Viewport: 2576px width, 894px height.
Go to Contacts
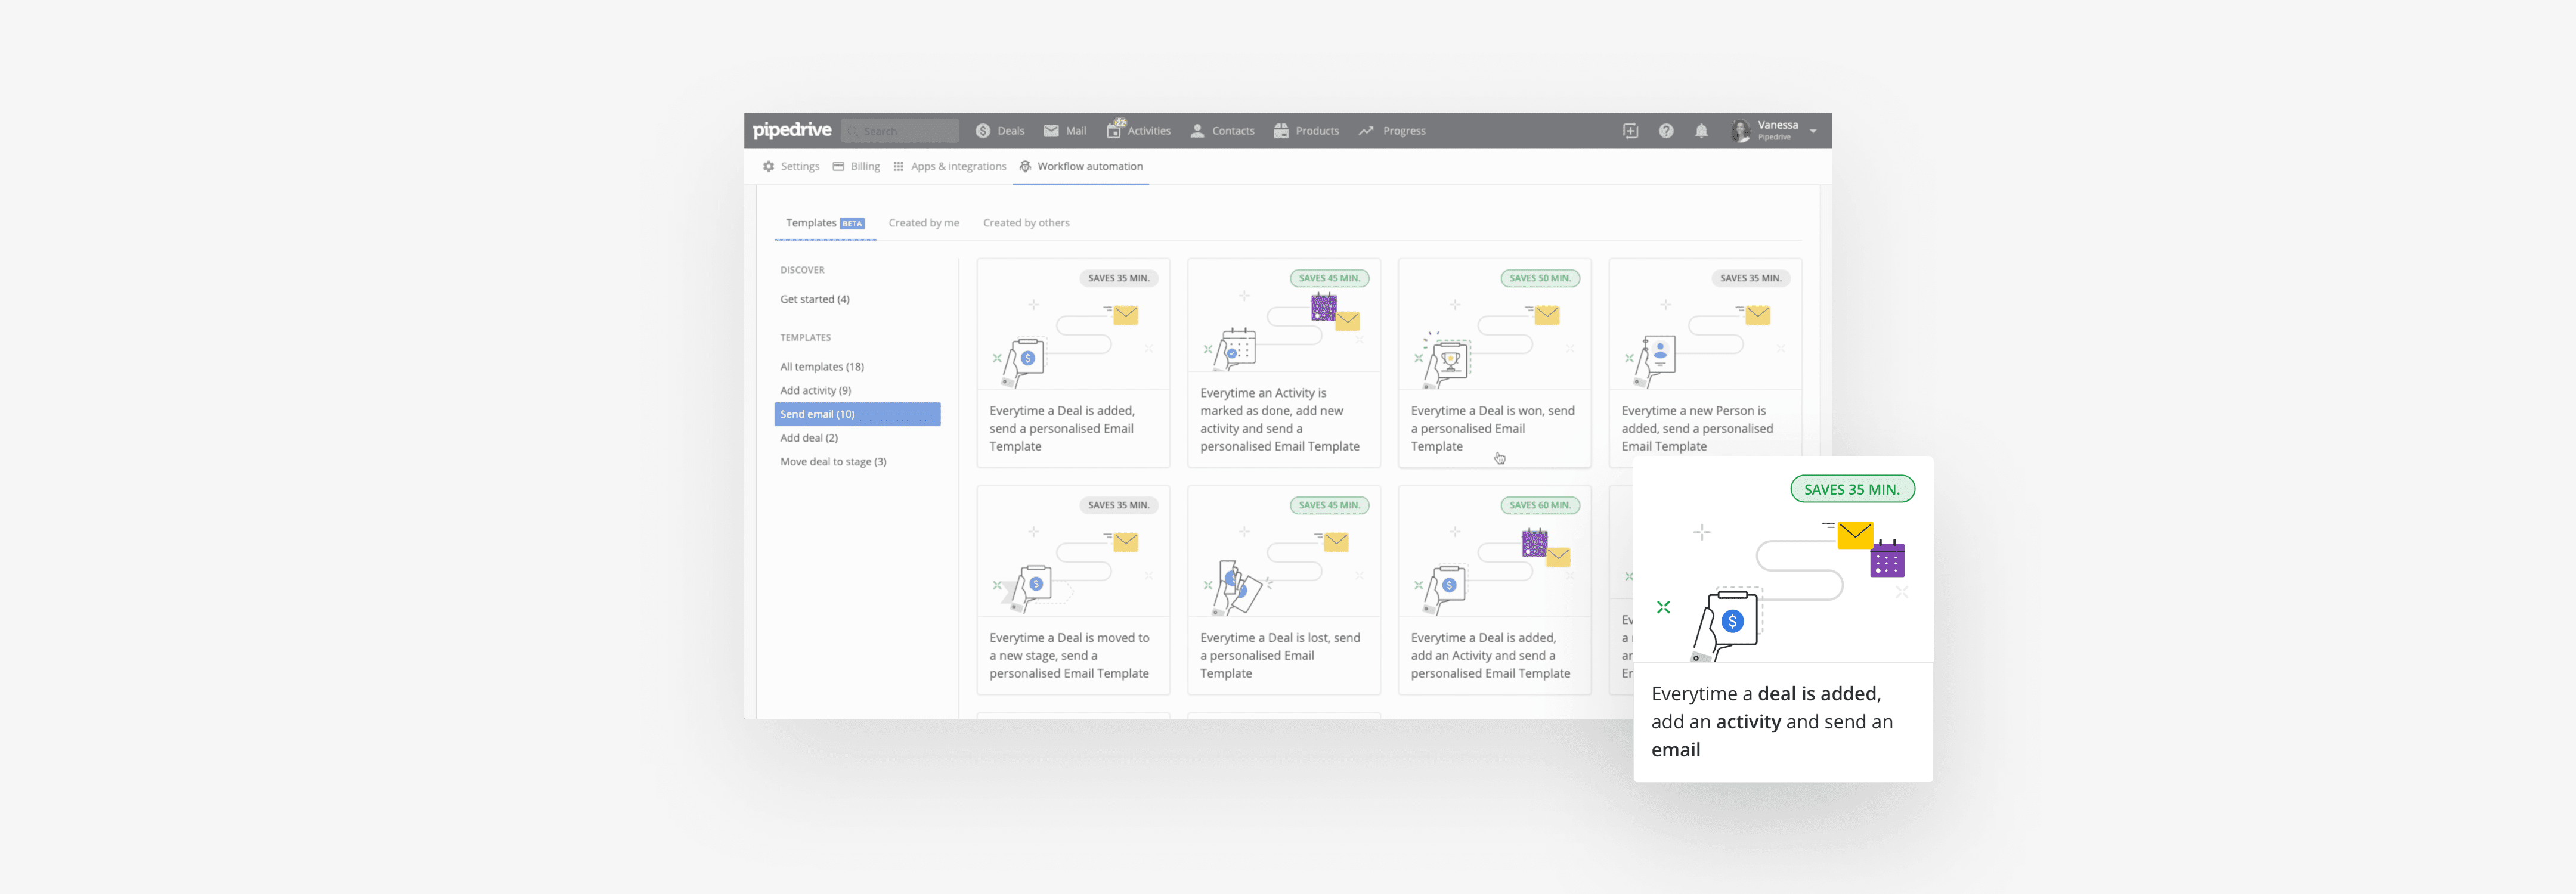[x=1222, y=131]
